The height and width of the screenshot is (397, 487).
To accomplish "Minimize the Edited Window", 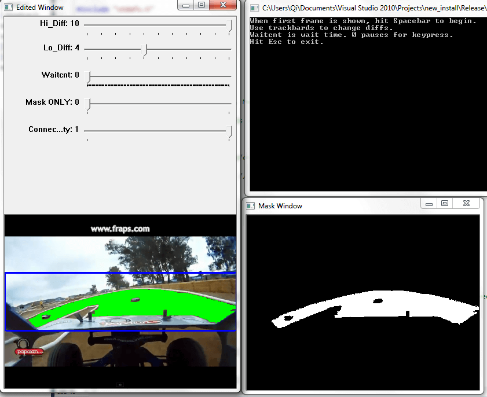I will (x=185, y=5).
